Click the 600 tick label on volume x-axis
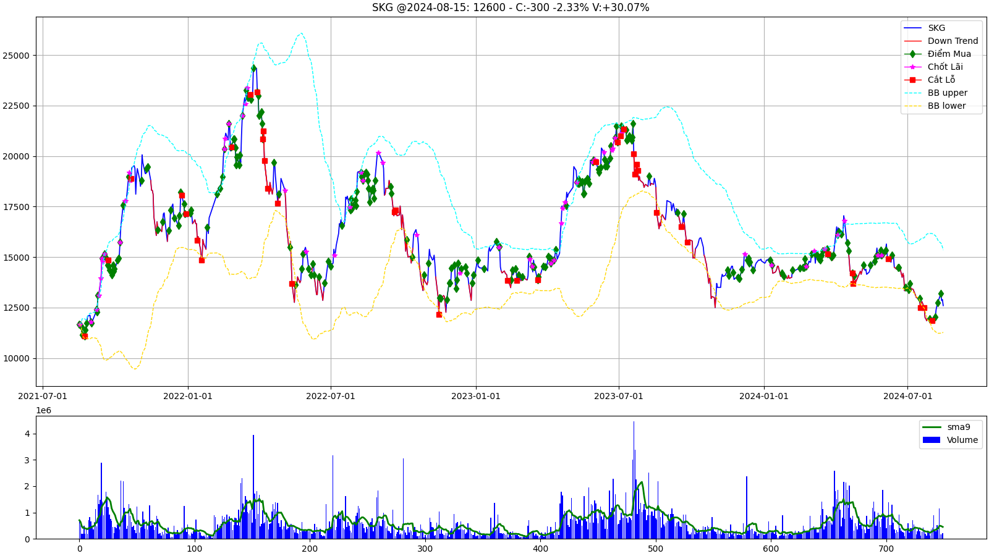This screenshot has height=556, width=989. (771, 549)
